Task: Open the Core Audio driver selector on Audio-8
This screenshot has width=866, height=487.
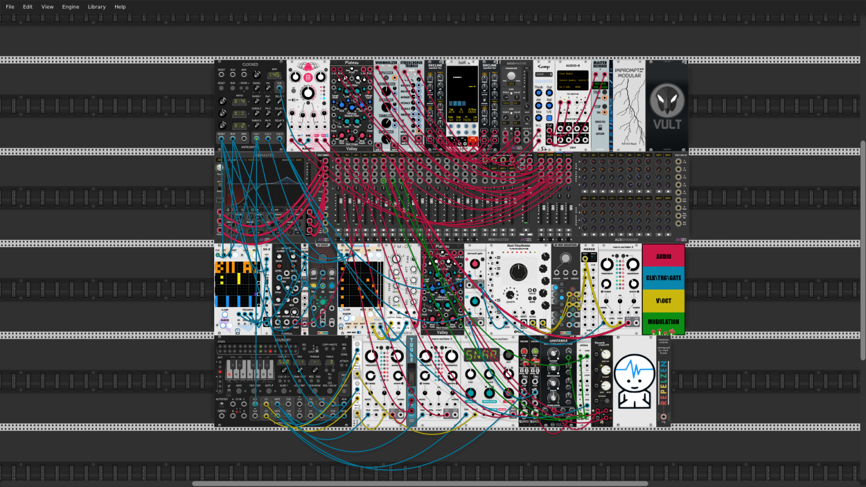Action: tap(573, 73)
